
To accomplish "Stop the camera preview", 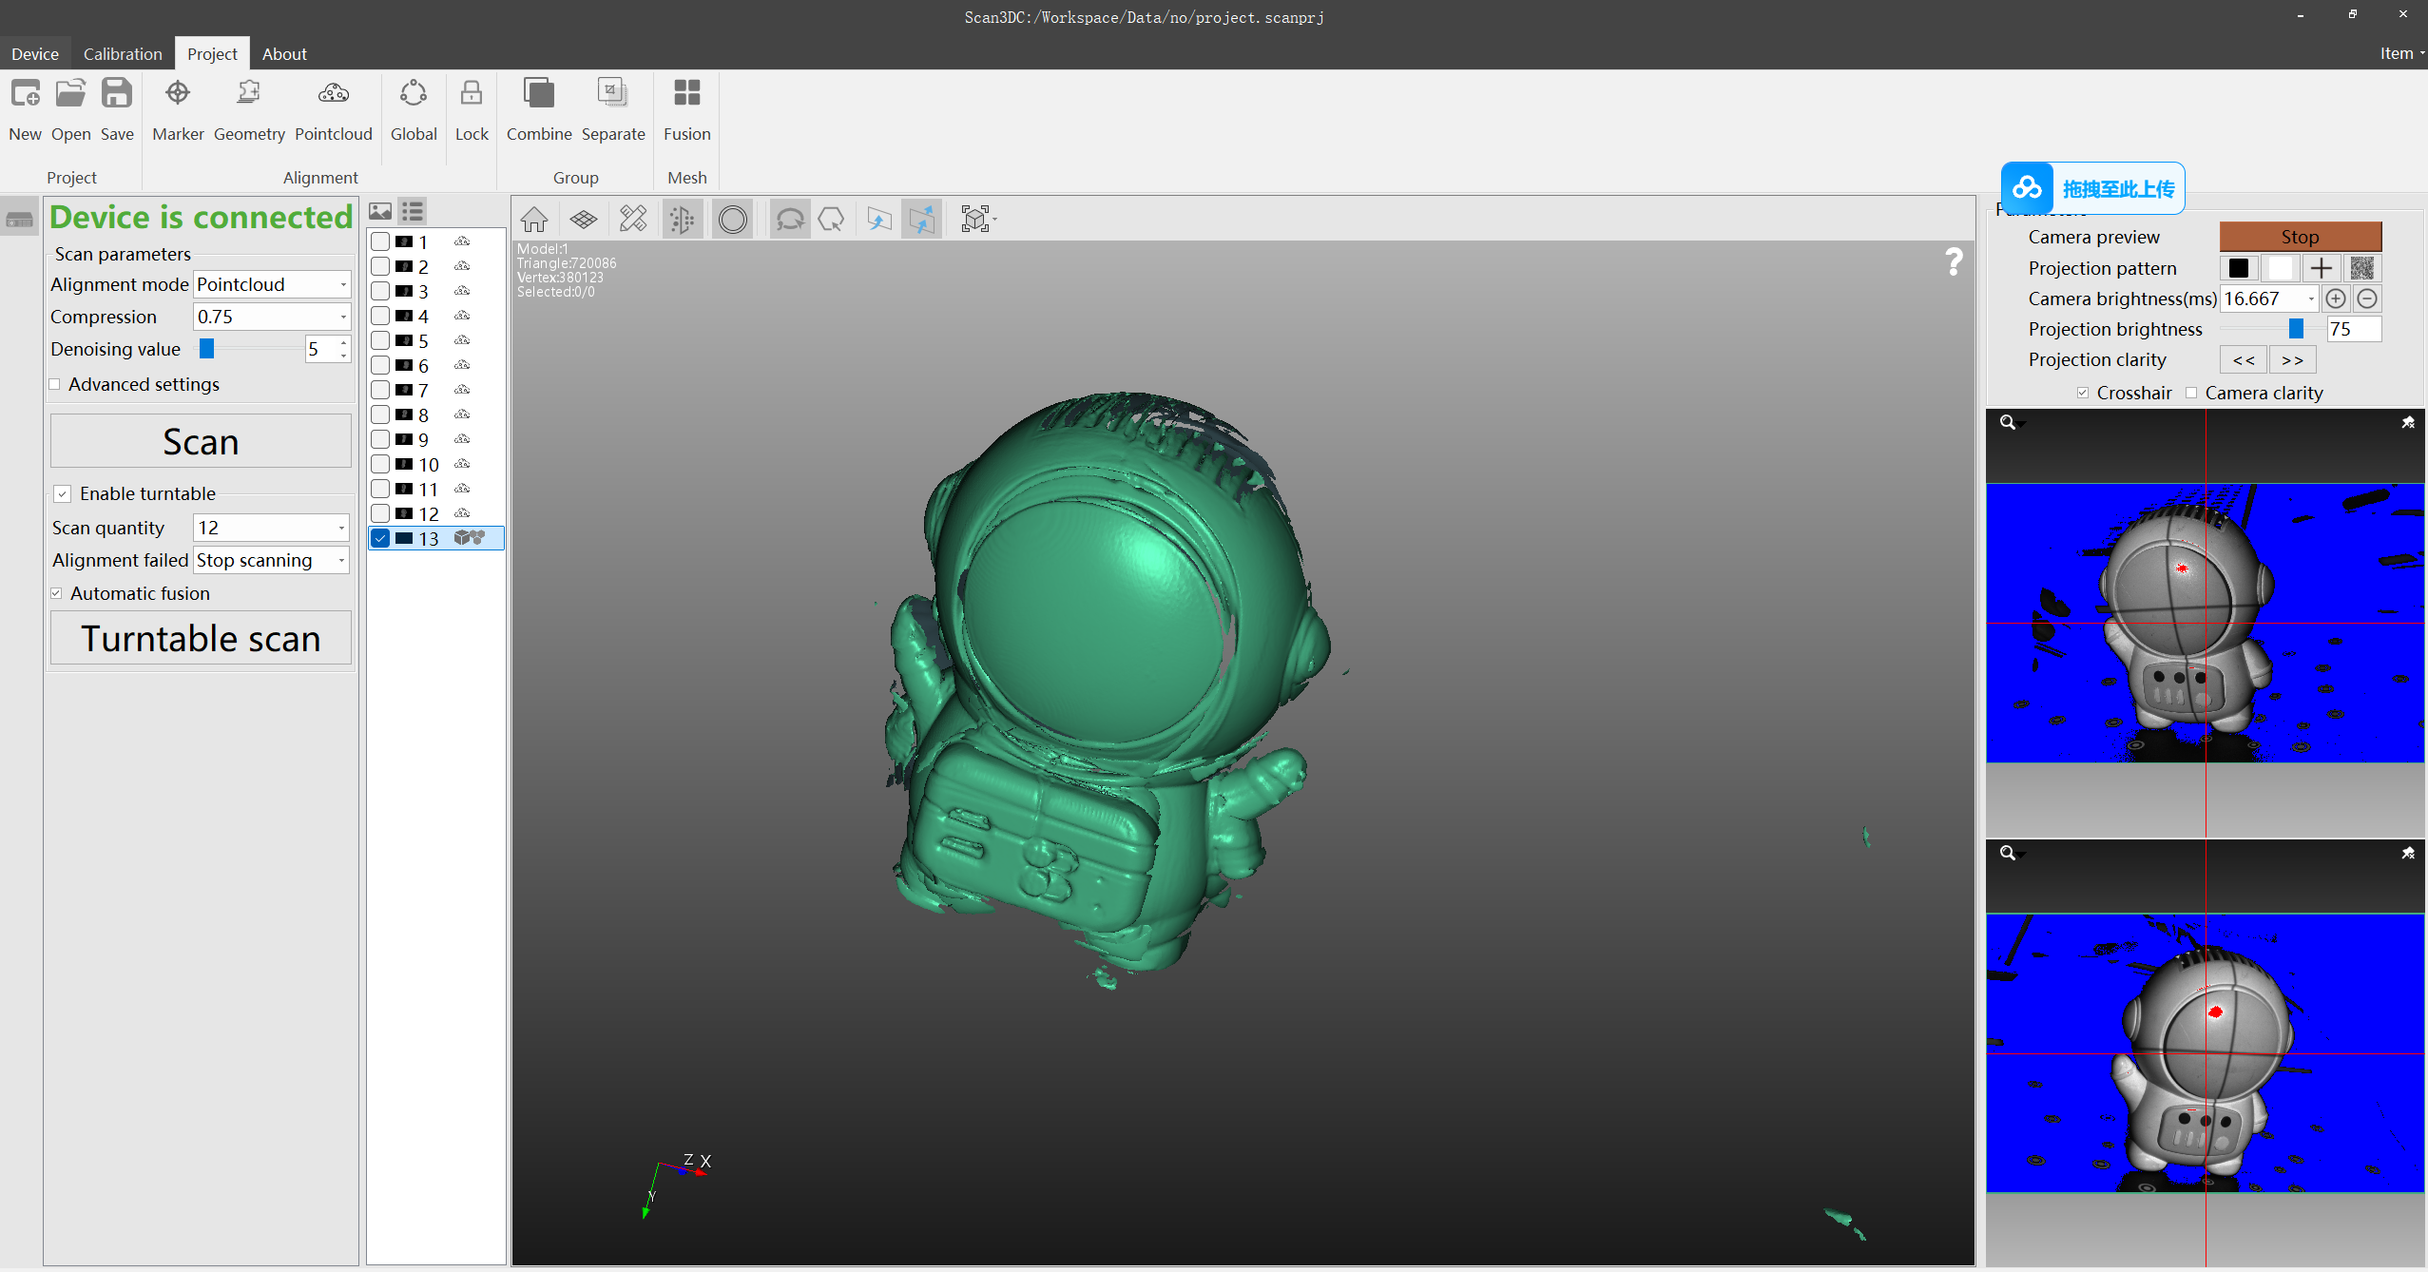I will [x=2300, y=237].
